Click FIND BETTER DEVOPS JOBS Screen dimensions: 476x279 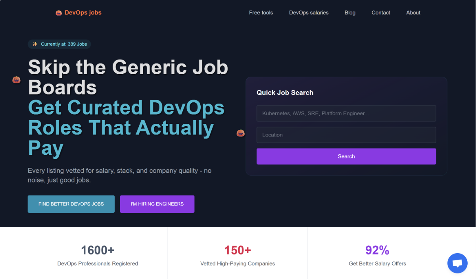[x=71, y=204]
